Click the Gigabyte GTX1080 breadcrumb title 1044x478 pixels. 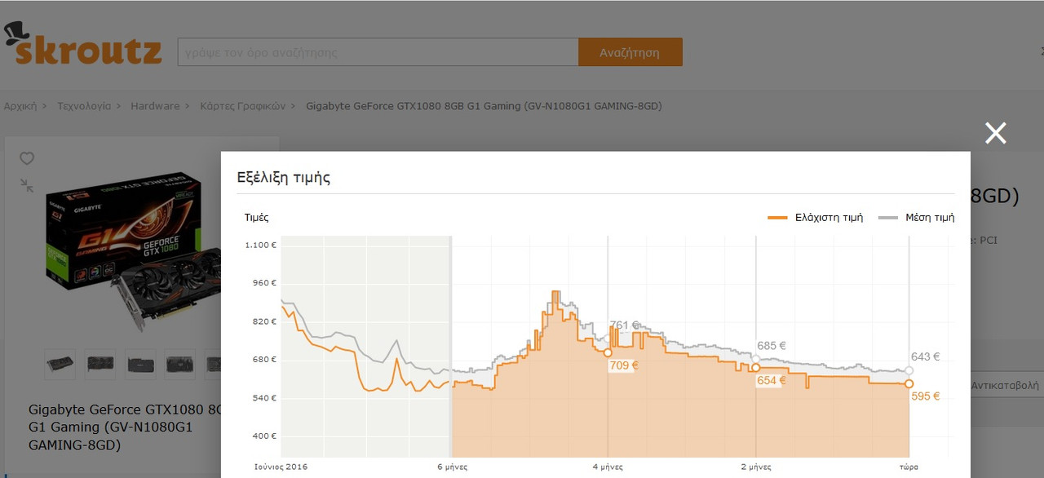[x=484, y=106]
